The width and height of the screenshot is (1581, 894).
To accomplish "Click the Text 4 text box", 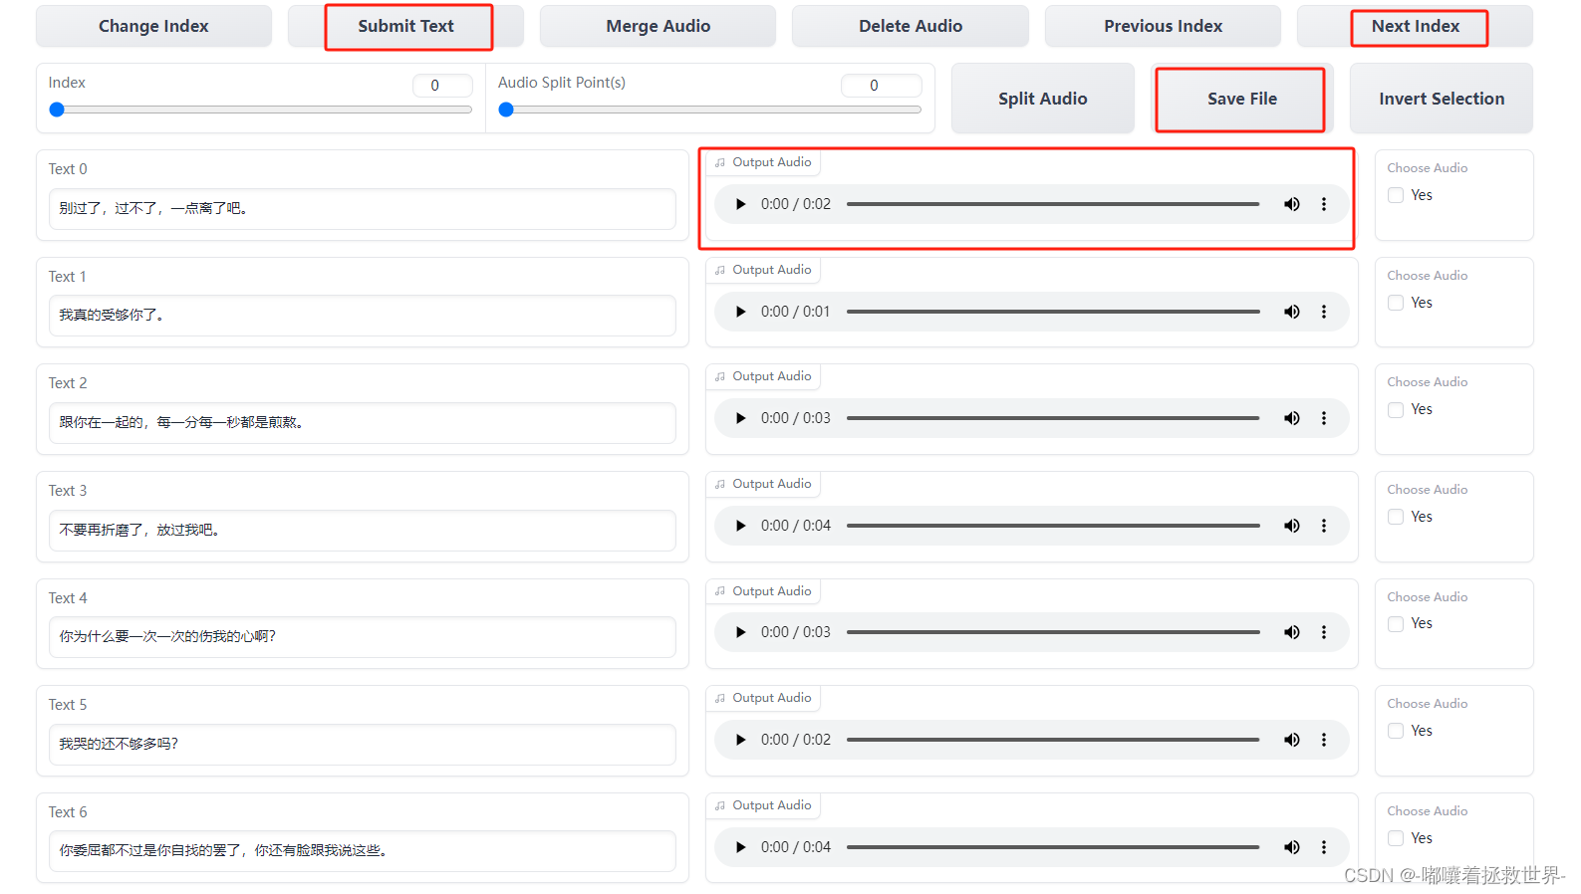I will click(363, 637).
